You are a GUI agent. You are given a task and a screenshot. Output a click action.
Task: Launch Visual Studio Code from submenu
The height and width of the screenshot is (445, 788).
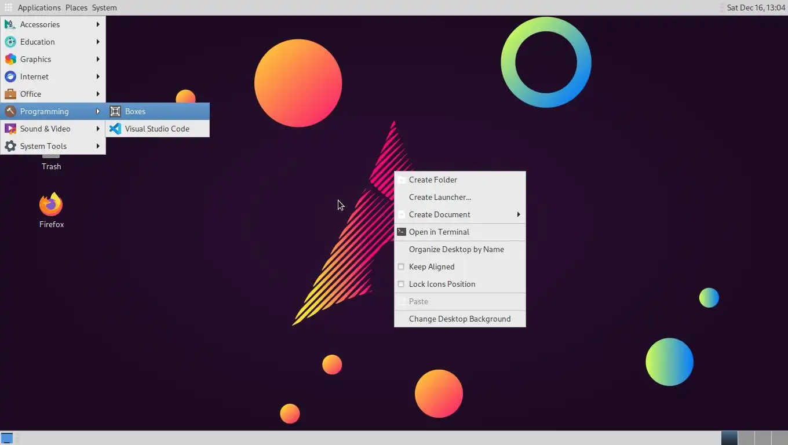tap(158, 129)
